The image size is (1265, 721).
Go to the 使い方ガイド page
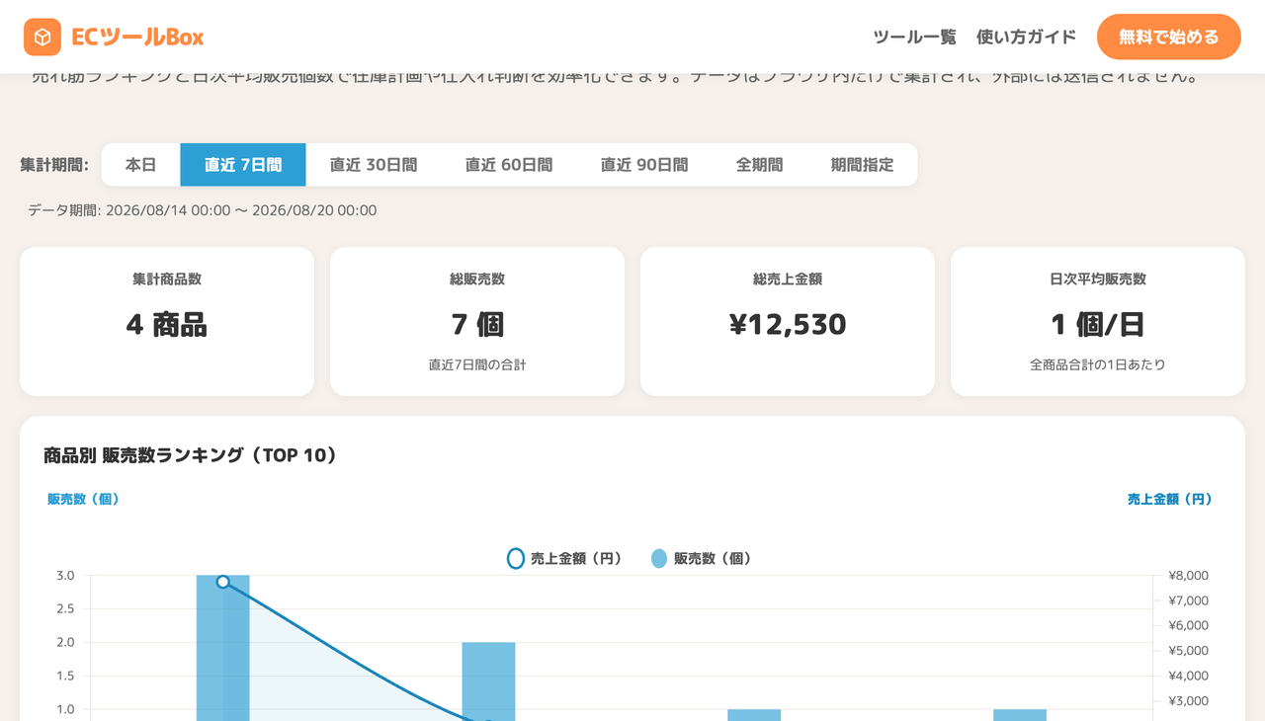point(1027,38)
